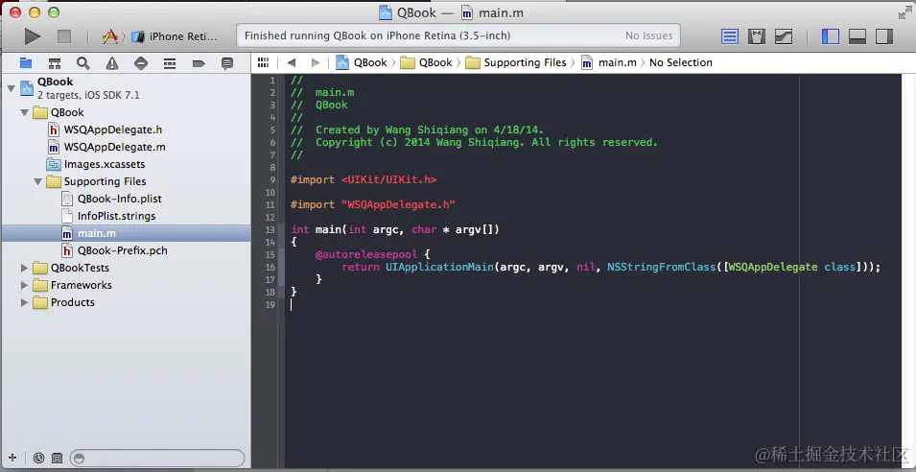Image resolution: width=916 pixels, height=472 pixels.
Task: Expand the QBookTests group
Action: [25, 268]
